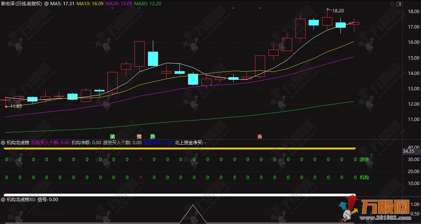This screenshot has width=421, height=224.
Task: Click the 涨 marker below the chart
Action: pos(260,136)
